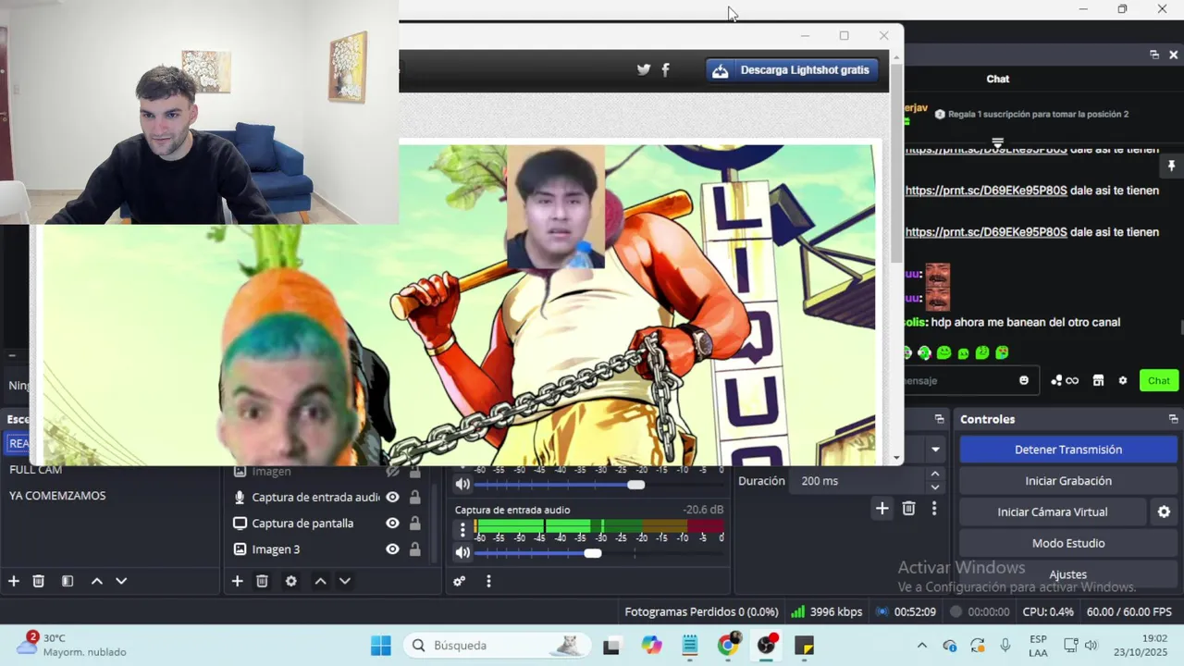Move the scene down with the arrow
Screen dimensions: 1184x666
tap(121, 581)
